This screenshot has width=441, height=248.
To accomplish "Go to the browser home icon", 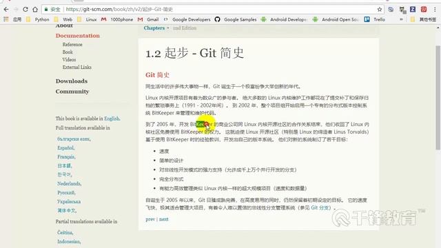I will [x=35, y=9].
